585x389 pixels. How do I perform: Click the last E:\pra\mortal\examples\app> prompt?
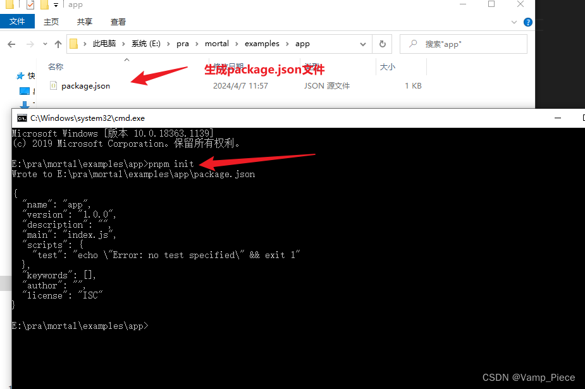[x=80, y=326]
